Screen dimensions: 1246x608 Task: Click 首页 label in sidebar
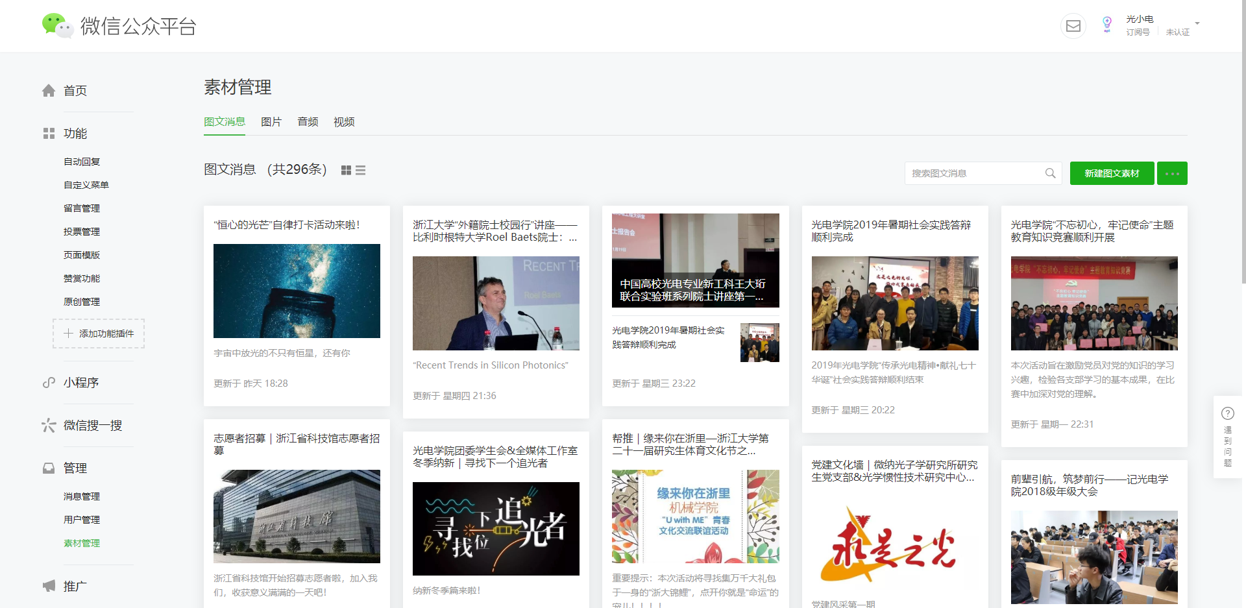coord(75,91)
